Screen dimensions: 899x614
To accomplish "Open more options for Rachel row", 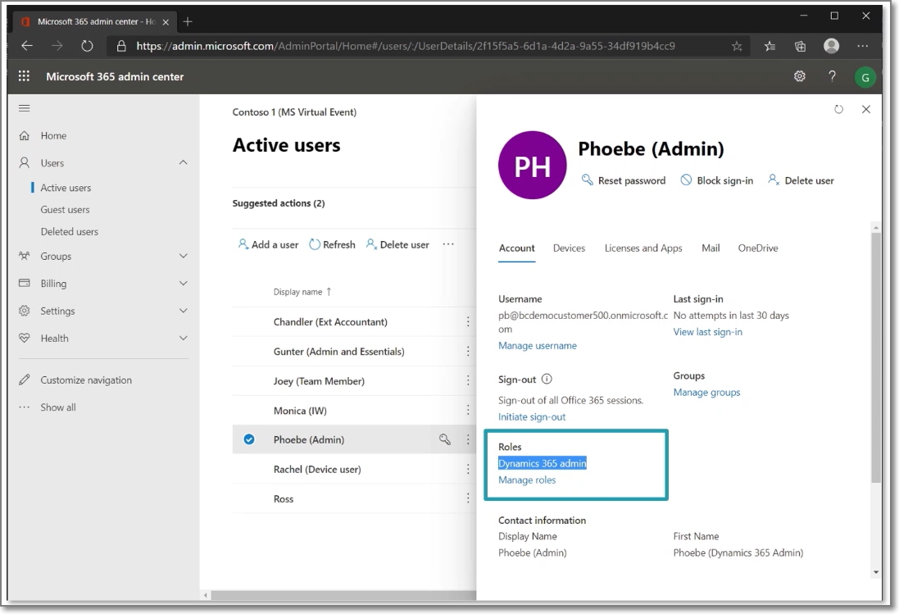I will tap(468, 469).
